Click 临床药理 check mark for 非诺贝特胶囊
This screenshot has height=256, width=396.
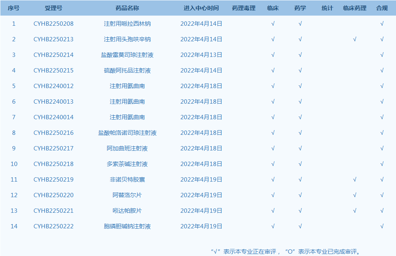355,180
